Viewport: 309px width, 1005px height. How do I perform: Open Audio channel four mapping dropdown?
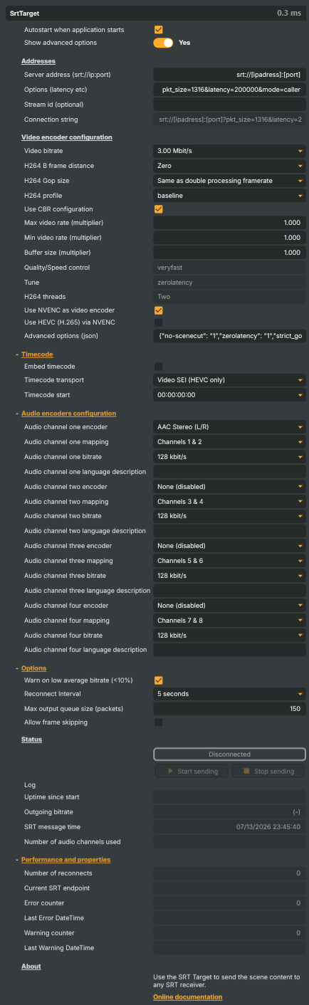230,621
